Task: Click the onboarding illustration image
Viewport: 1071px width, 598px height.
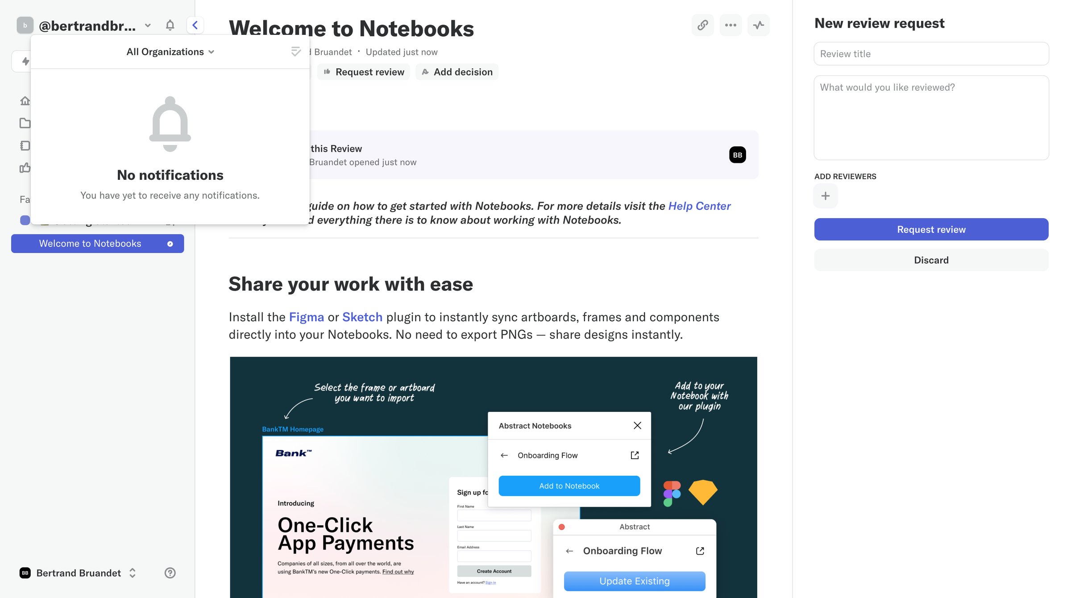Action: tap(494, 477)
